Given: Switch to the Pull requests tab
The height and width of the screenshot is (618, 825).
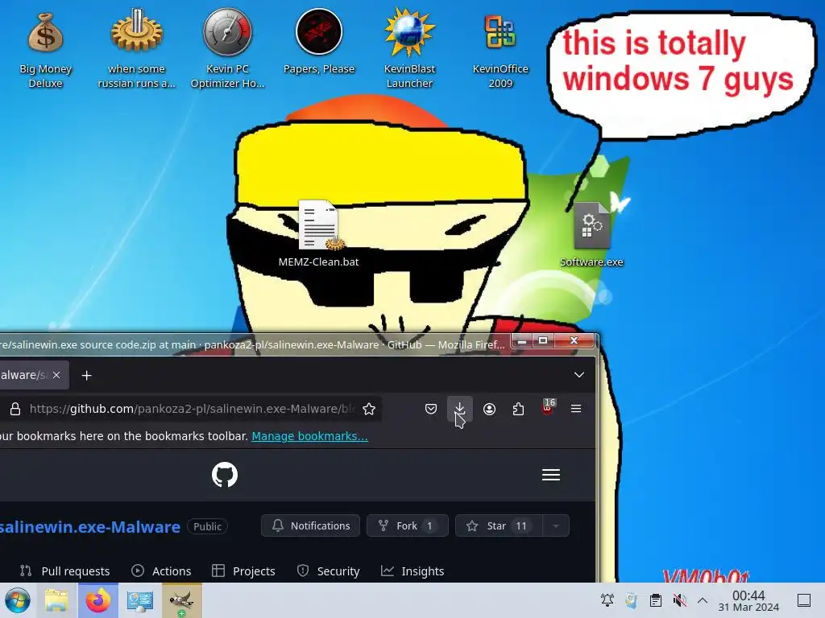Looking at the screenshot, I should pos(64,571).
